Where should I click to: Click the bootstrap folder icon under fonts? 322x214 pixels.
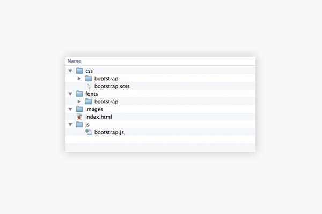(x=89, y=102)
